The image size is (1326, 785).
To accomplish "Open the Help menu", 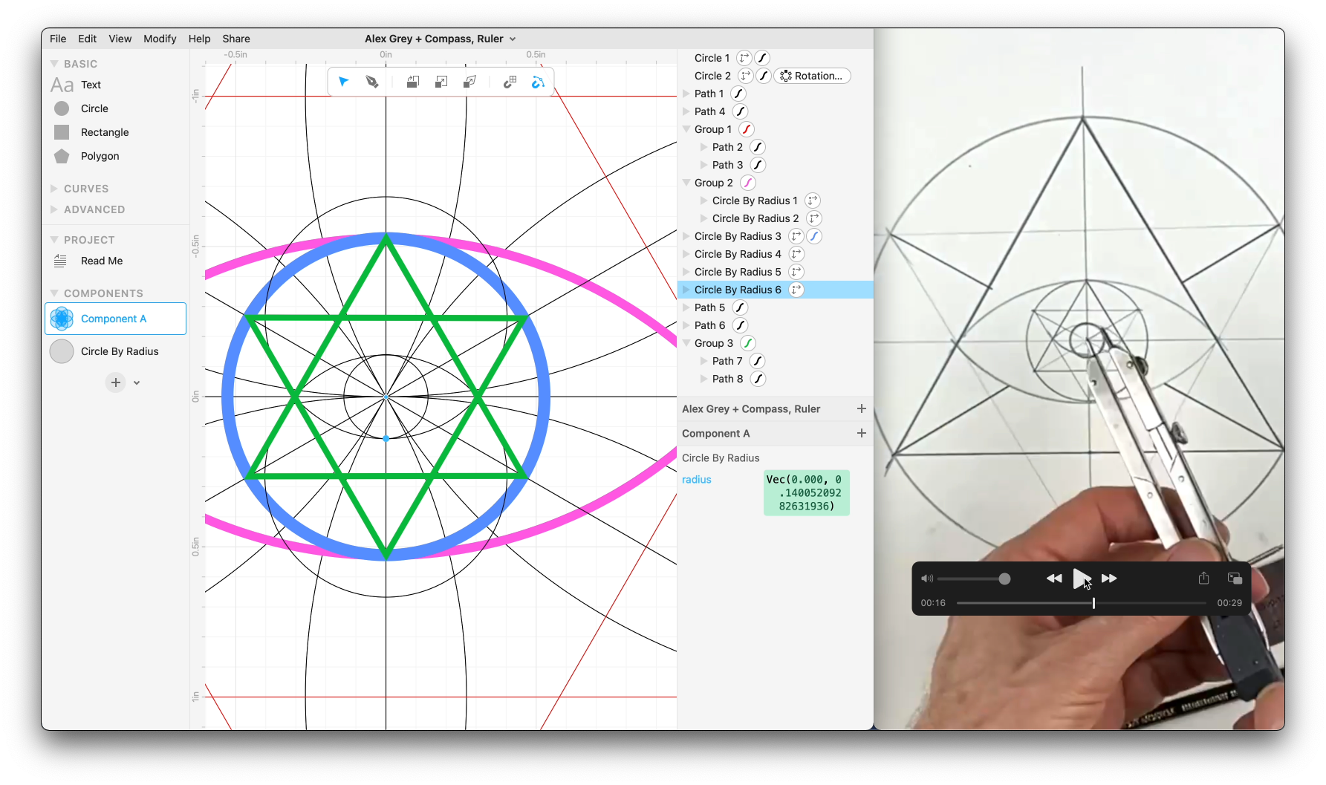I will [199, 39].
